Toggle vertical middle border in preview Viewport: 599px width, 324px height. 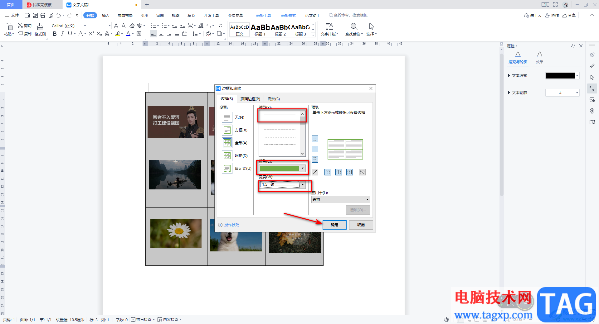[338, 172]
